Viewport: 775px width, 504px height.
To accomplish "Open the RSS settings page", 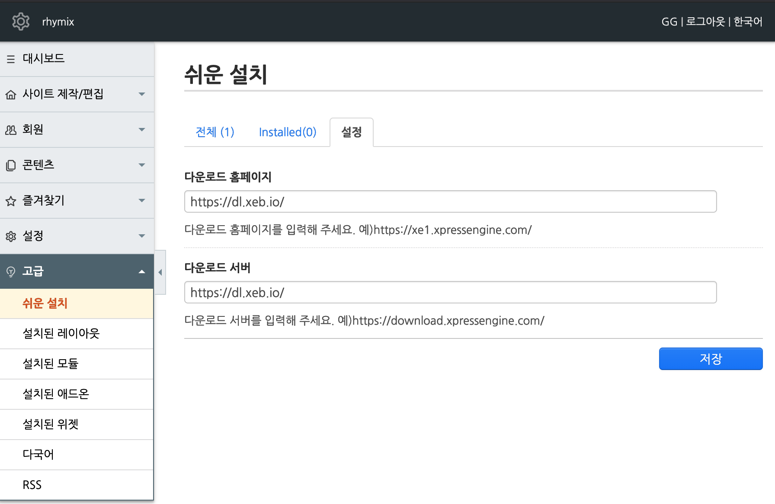I will point(32,485).
